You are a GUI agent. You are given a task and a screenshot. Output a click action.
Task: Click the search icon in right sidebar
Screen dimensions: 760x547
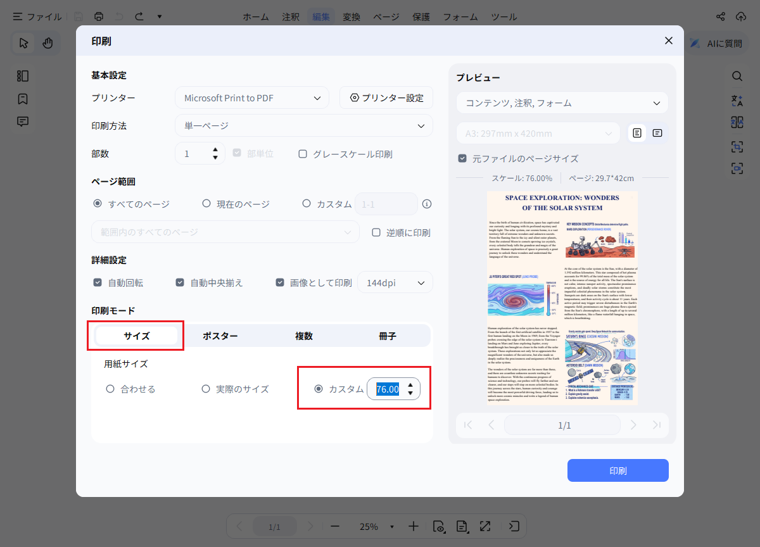point(737,76)
